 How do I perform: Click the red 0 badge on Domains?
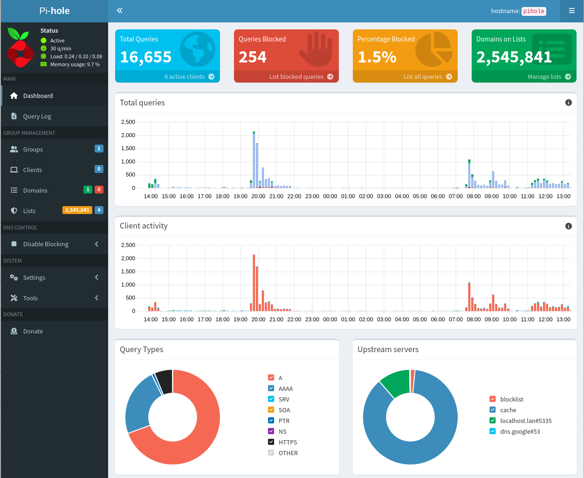coord(99,189)
